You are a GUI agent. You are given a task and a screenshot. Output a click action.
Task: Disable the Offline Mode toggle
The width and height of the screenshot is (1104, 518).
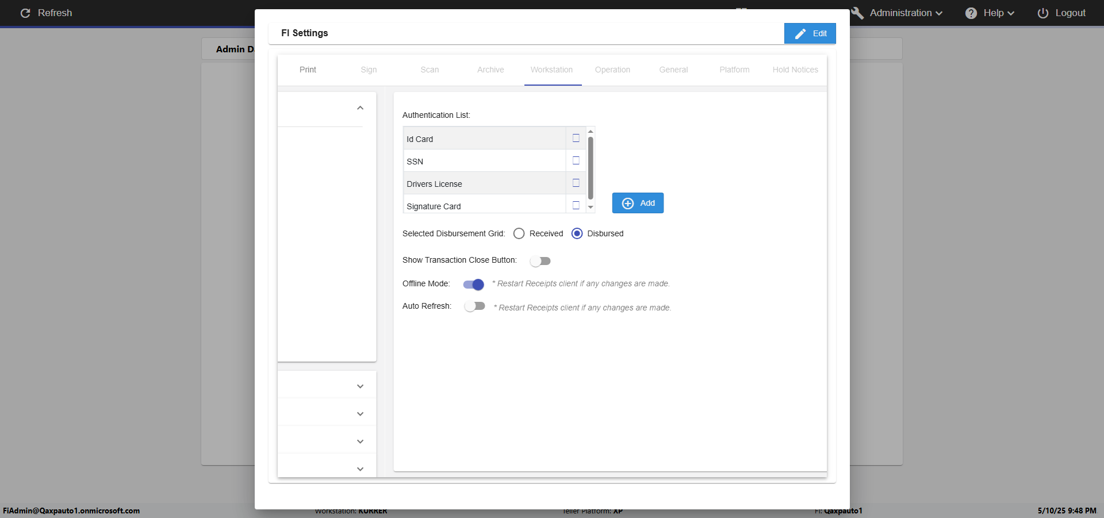(473, 285)
